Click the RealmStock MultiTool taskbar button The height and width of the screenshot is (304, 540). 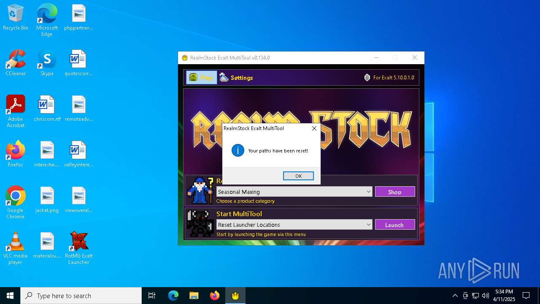235,296
